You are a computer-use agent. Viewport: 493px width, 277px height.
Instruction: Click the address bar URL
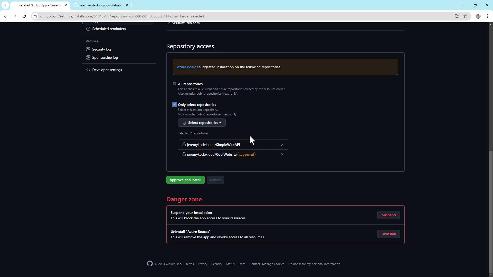[122, 16]
